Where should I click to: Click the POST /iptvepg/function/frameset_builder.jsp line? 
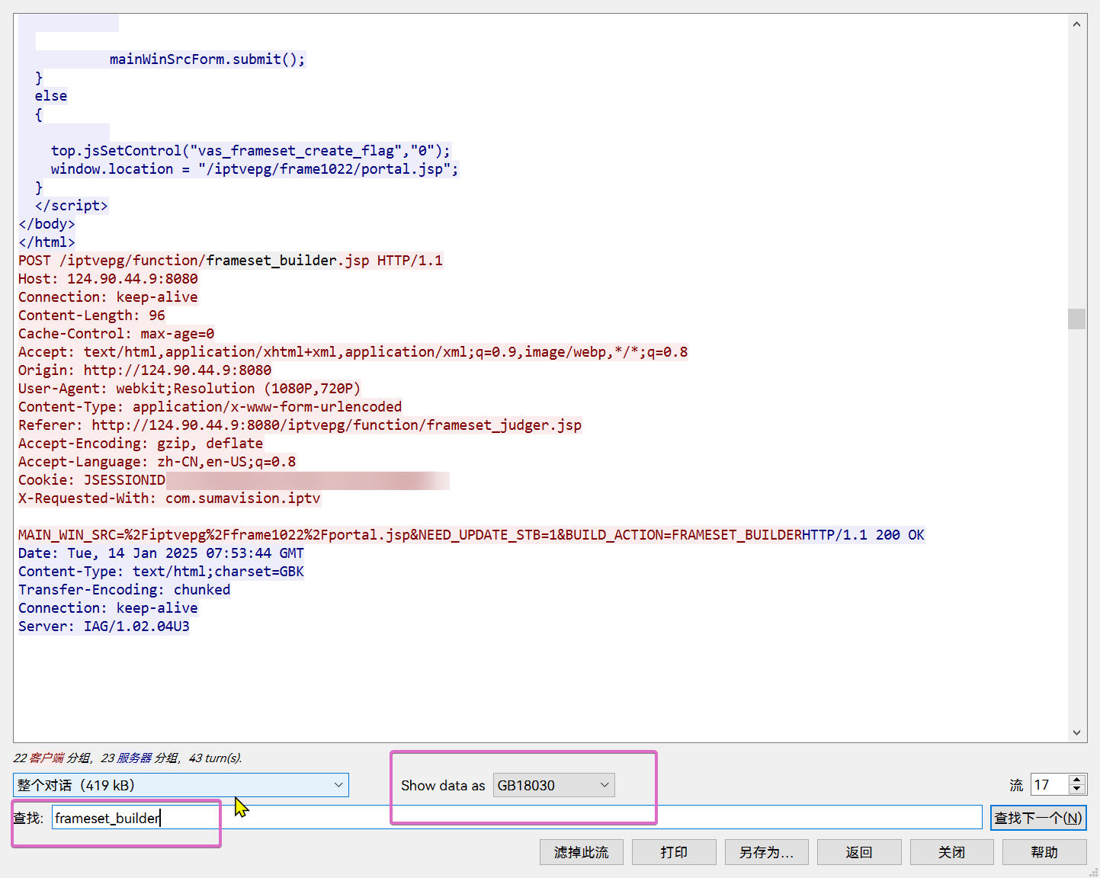[x=230, y=261]
